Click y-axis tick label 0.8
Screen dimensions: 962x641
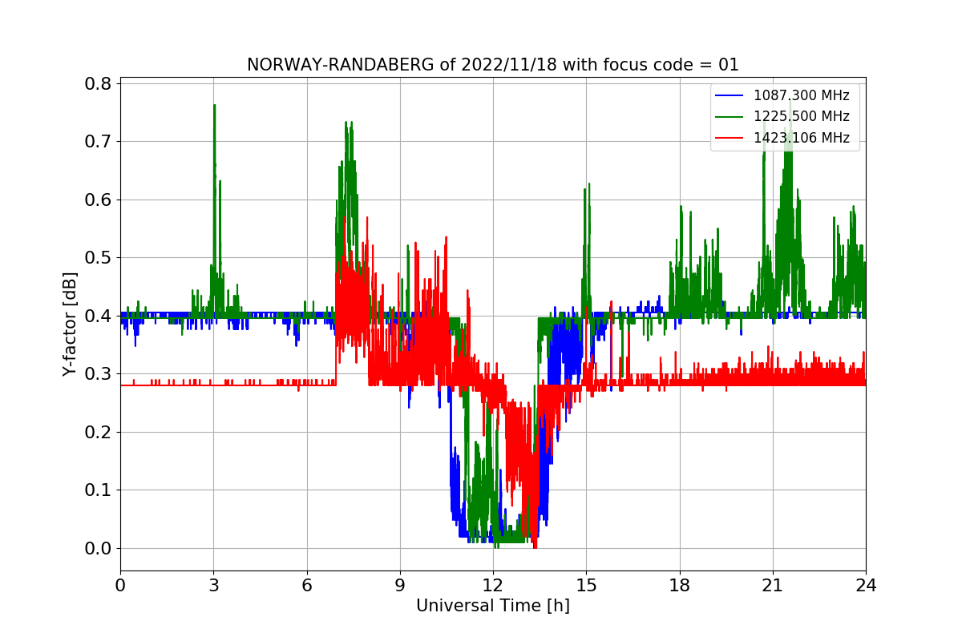98,83
